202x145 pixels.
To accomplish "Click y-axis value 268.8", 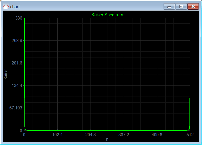I will 17,41.
